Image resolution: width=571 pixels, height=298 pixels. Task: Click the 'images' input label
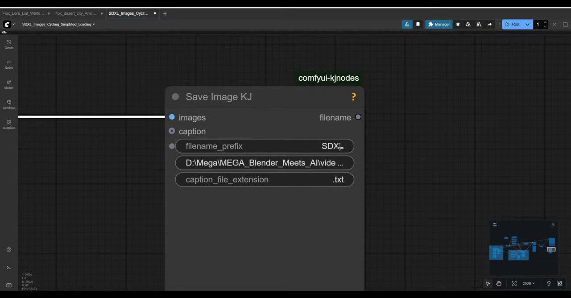[192, 117]
